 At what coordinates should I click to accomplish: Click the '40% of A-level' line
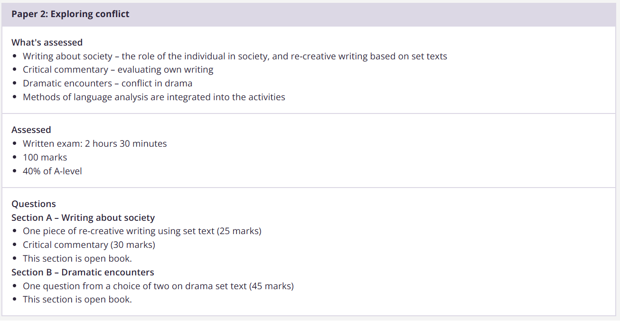point(52,171)
